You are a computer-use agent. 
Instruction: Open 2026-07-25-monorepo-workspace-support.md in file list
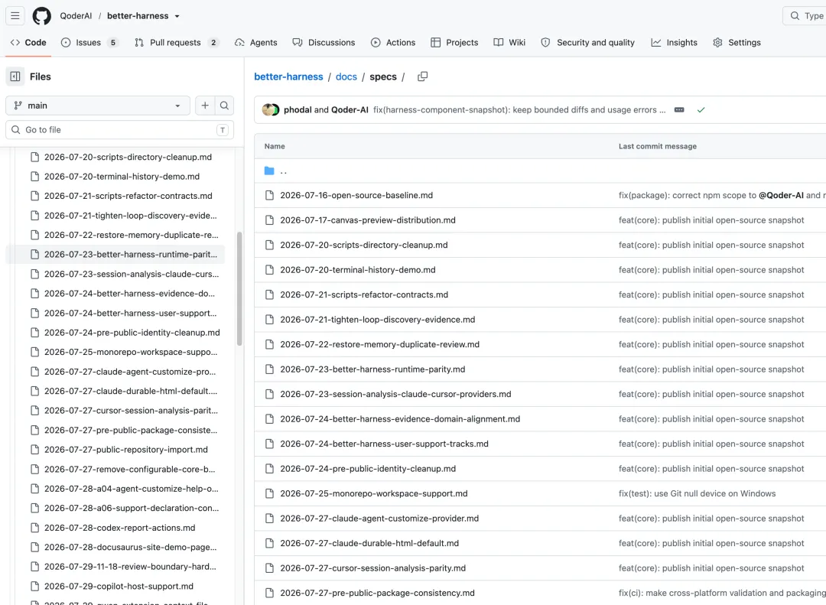[374, 493]
